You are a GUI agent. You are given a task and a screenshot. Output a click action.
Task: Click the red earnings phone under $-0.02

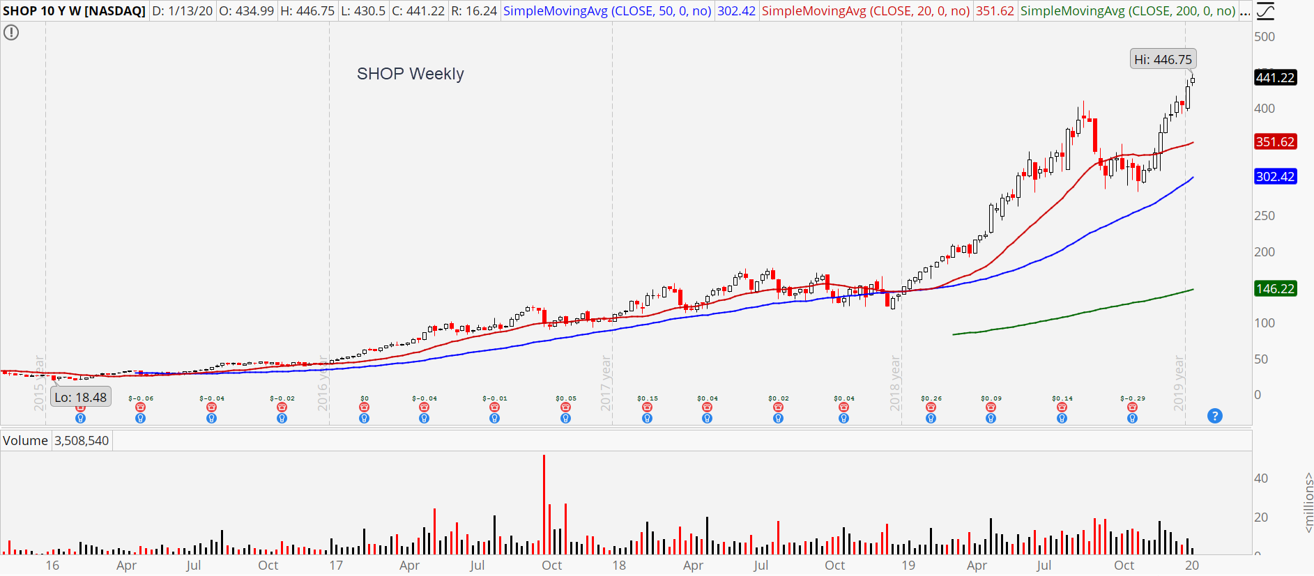282,407
